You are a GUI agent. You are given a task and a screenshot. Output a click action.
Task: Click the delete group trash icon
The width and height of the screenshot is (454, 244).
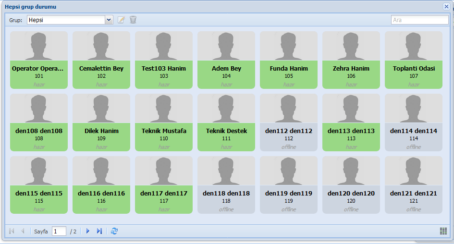133,20
